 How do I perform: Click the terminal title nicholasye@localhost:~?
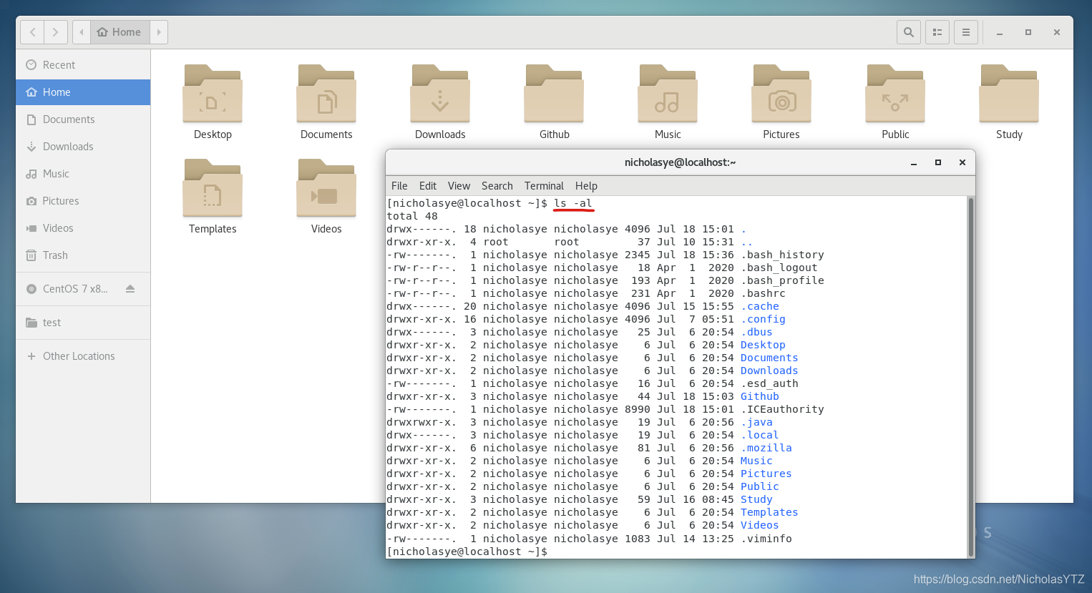click(680, 162)
